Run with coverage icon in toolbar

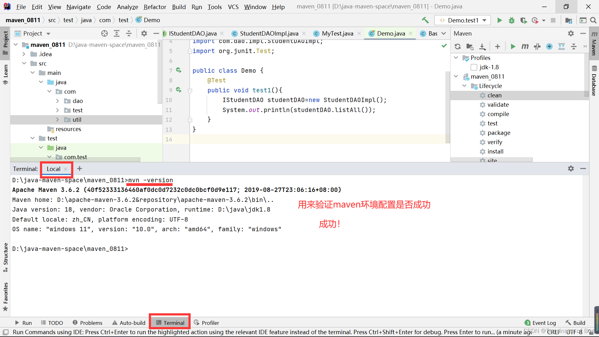pos(524,20)
